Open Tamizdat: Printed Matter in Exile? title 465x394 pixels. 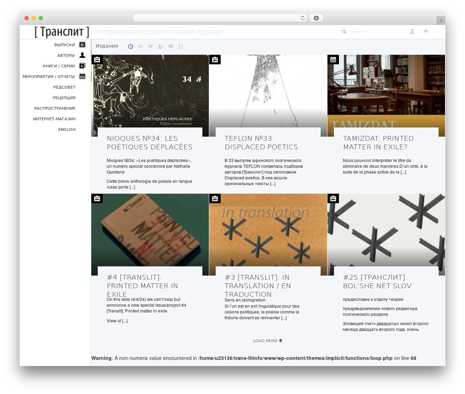[379, 143]
